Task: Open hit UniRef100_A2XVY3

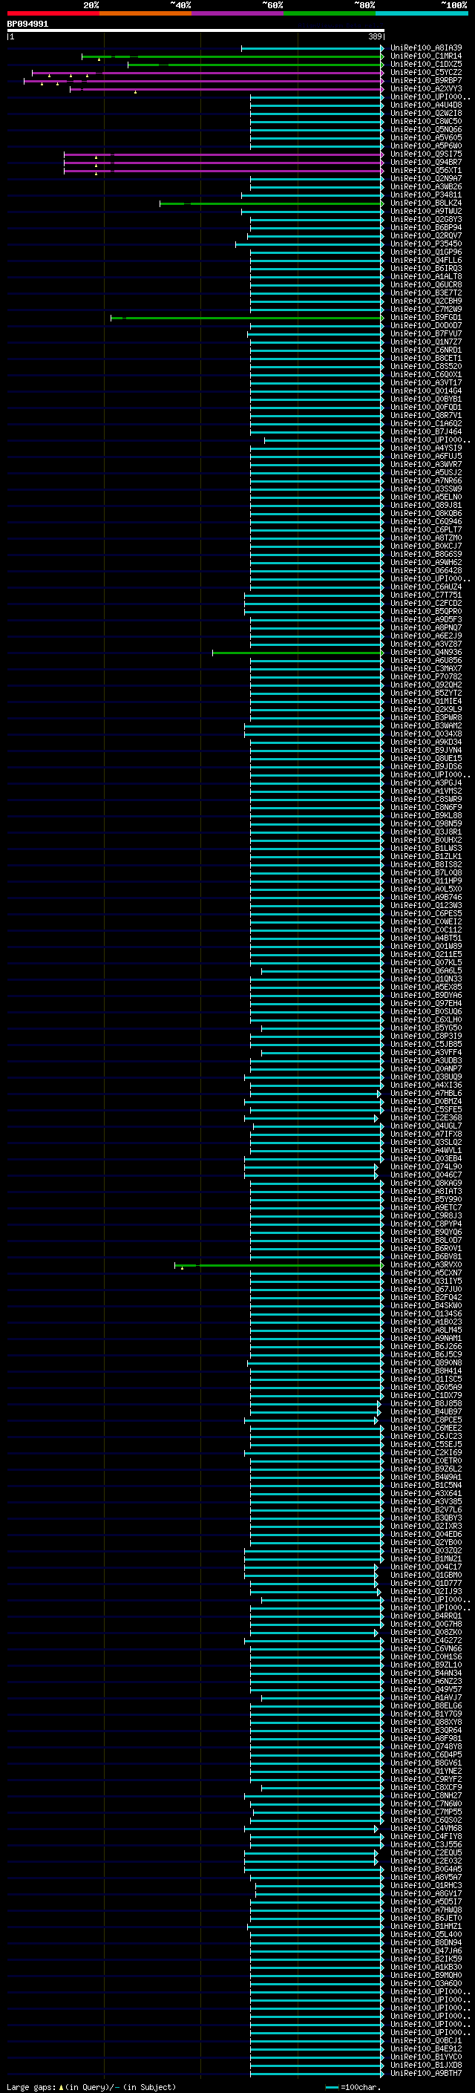Action: pos(426,88)
